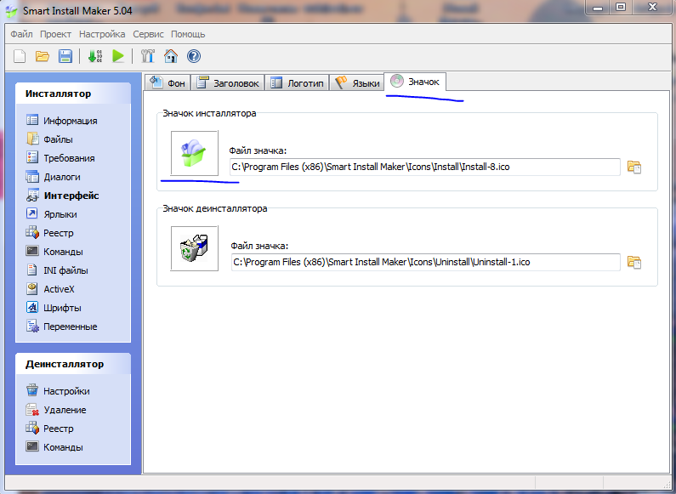Save the project using the floppy disk icon
Screen dimensions: 676x494
(65, 56)
